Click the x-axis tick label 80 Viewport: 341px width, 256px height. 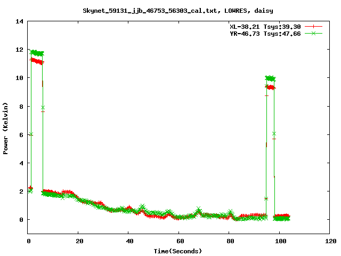click(x=230, y=241)
